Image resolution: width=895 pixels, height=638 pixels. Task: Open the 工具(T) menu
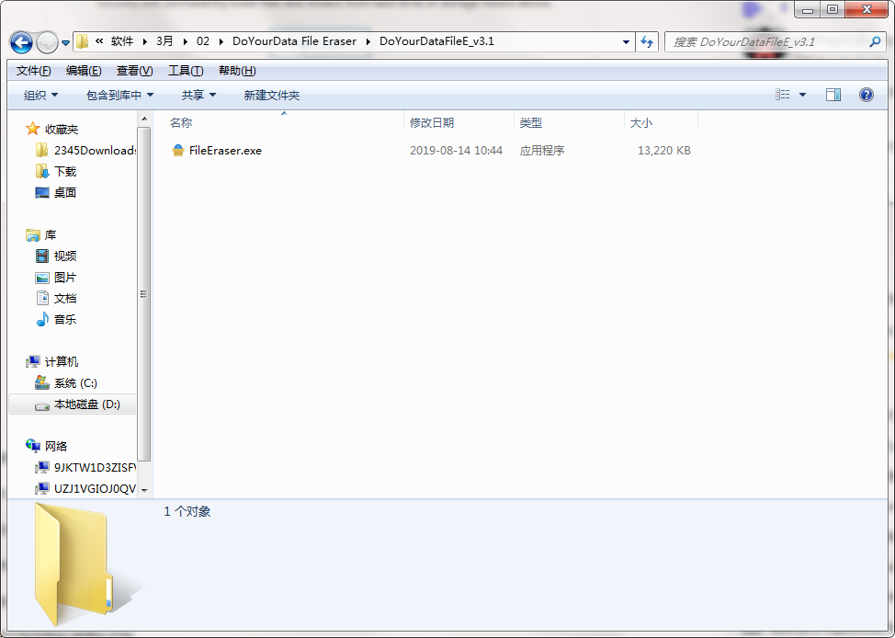click(x=186, y=71)
